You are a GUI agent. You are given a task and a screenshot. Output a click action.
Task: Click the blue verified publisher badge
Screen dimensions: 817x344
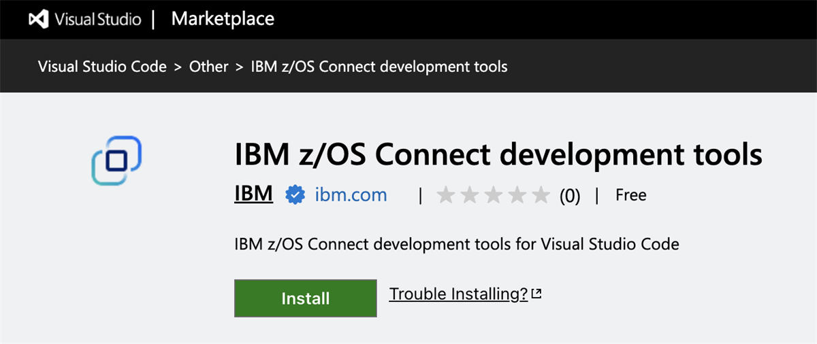(295, 195)
